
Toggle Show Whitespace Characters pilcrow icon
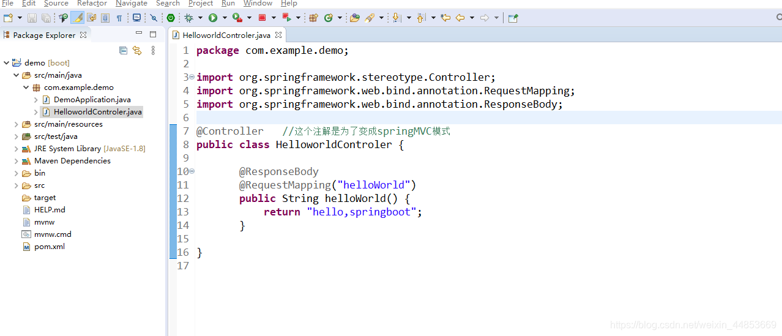[x=119, y=18]
